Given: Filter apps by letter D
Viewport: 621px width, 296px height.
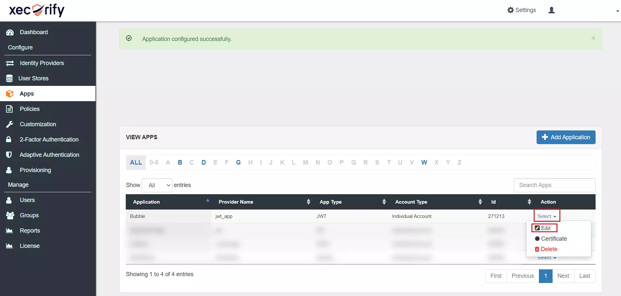Looking at the screenshot, I should coord(204,162).
